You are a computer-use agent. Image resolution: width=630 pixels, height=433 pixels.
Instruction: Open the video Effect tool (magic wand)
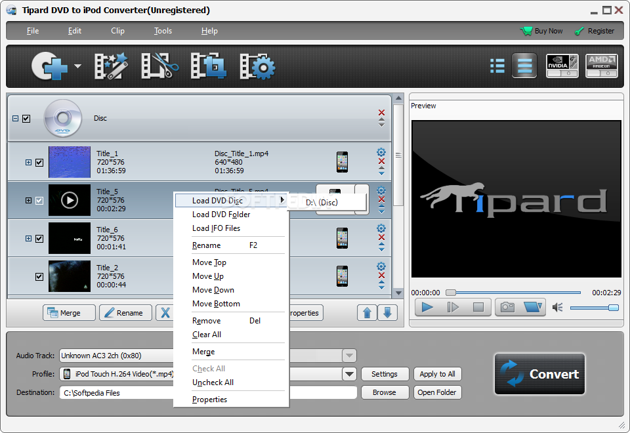point(112,66)
